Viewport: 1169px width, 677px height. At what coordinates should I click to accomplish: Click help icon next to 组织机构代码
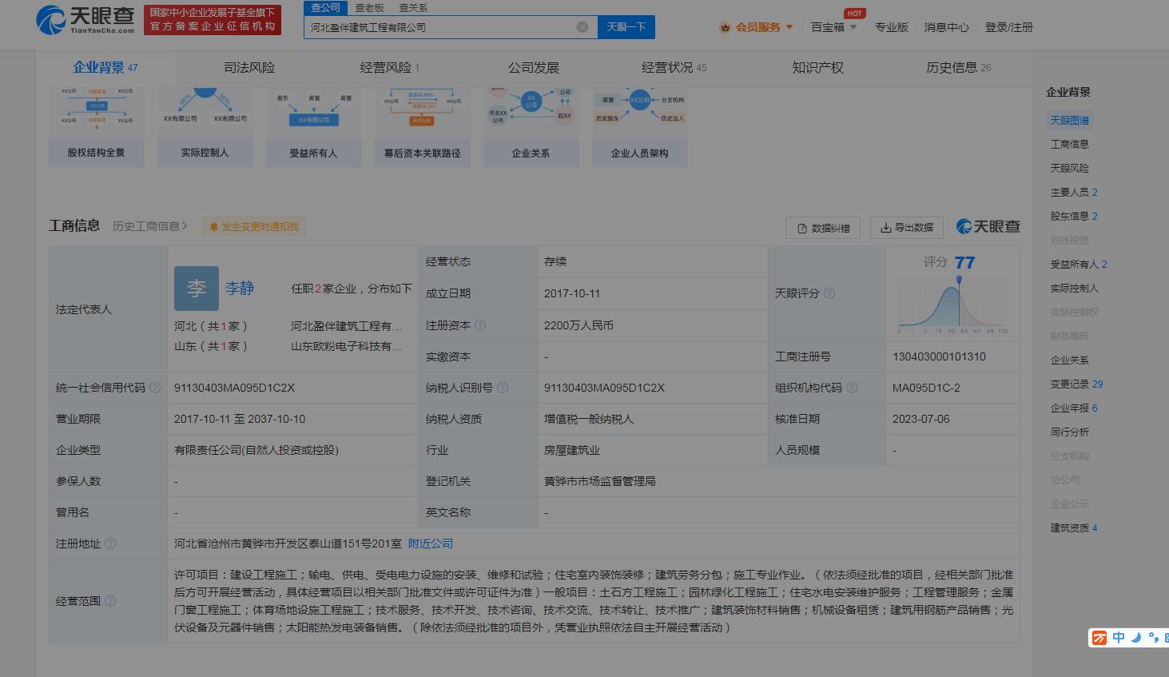pyautogui.click(x=852, y=388)
